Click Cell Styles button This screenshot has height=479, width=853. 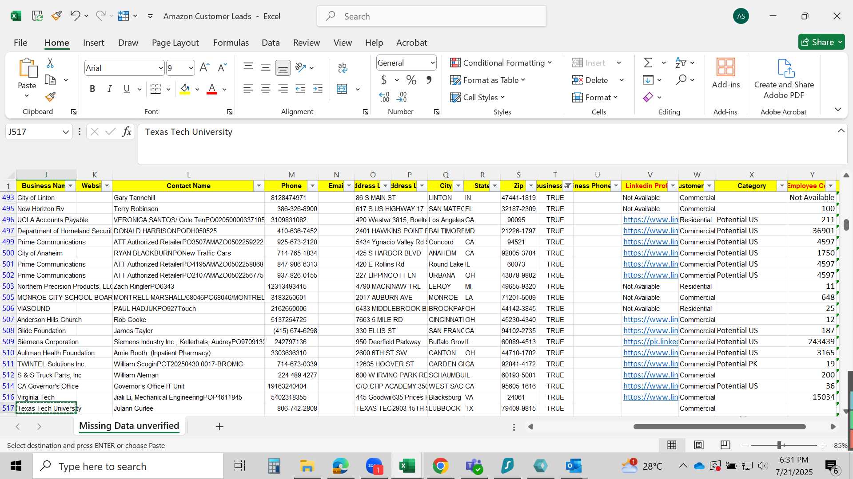(x=478, y=97)
